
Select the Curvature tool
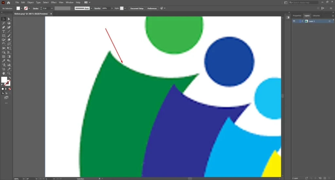point(9,27)
